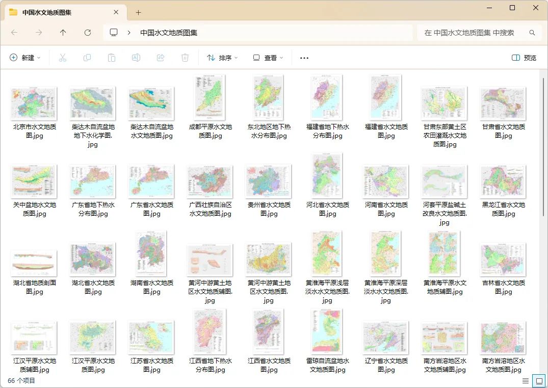The image size is (548, 388).
Task: Select 湖南省水文地质图.jpg file
Action: (x=152, y=263)
